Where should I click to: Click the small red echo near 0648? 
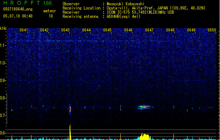[173, 107]
